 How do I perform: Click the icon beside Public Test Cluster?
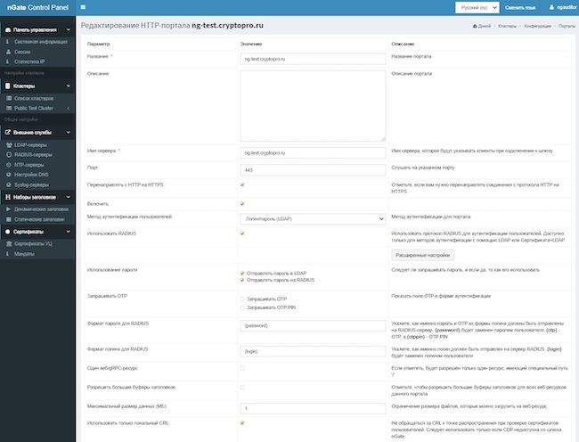pyautogui.click(x=9, y=108)
